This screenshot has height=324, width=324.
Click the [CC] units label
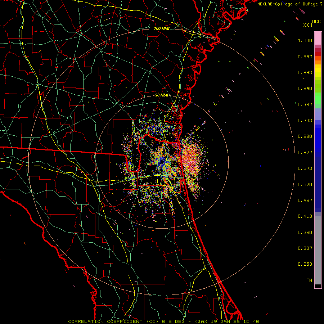[307, 25]
